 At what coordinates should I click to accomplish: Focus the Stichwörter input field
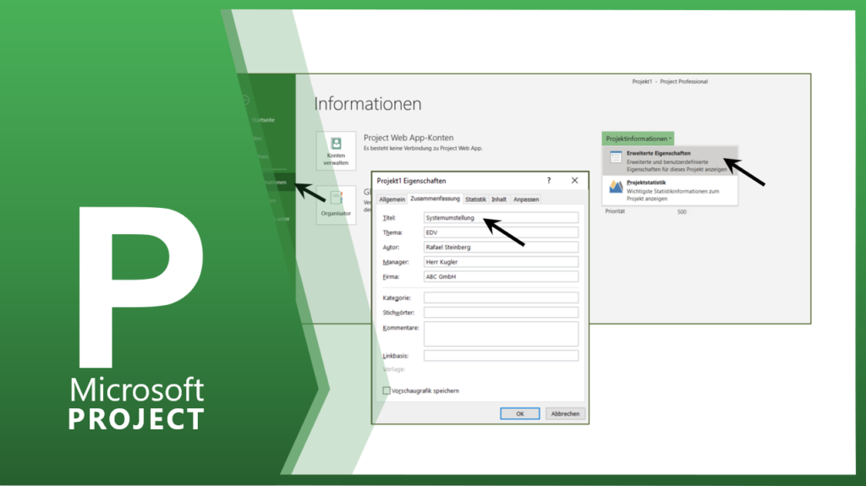click(x=501, y=313)
